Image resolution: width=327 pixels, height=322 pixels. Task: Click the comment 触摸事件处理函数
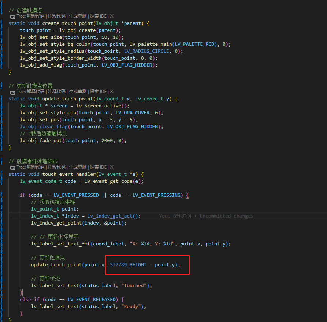coord(33,161)
